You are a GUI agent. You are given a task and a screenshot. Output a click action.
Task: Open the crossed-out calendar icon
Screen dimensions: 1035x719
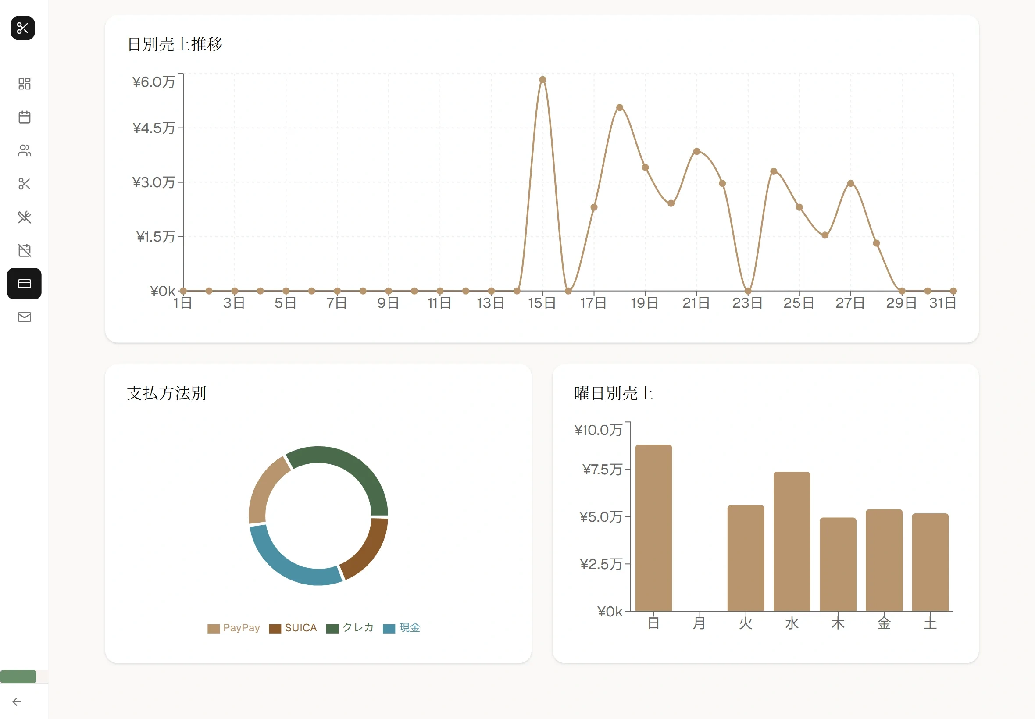tap(24, 250)
